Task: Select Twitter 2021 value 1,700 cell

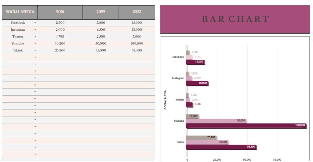Action: 60,37
